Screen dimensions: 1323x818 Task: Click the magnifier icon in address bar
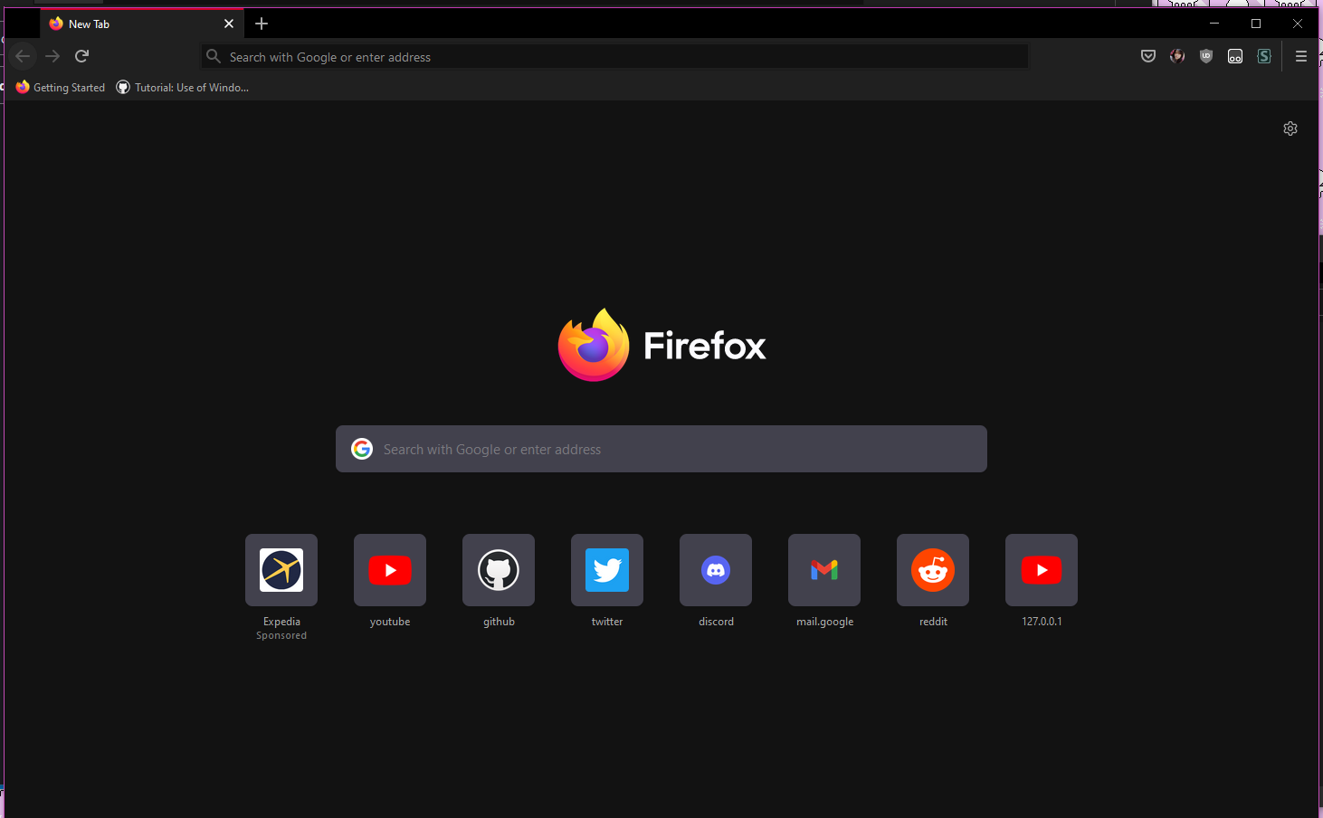214,56
